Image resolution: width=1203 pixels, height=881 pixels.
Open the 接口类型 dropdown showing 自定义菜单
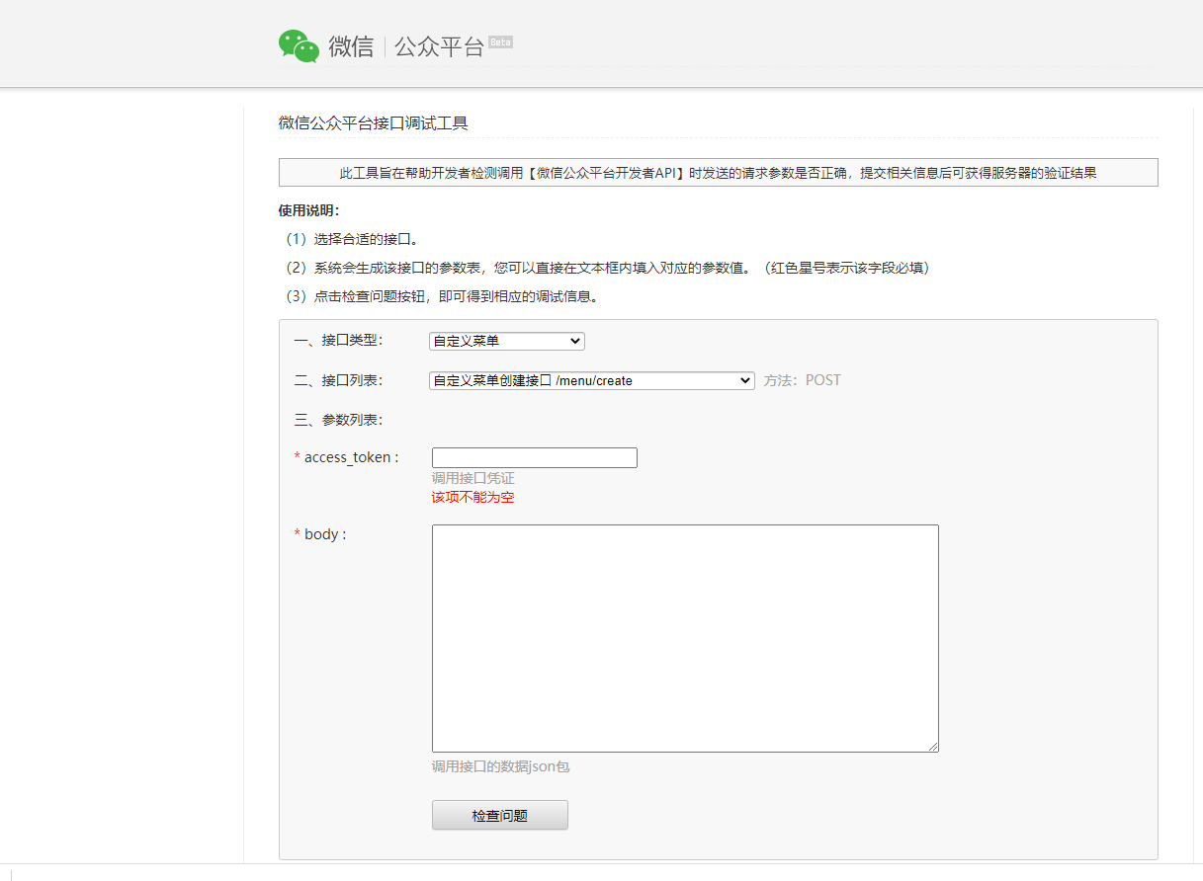(x=507, y=341)
